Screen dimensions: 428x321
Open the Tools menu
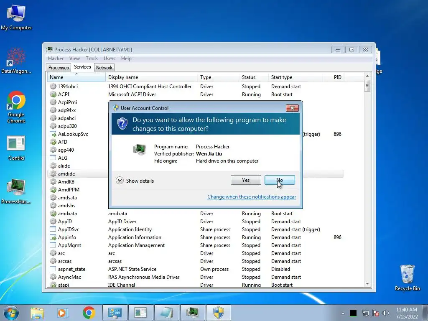point(92,59)
